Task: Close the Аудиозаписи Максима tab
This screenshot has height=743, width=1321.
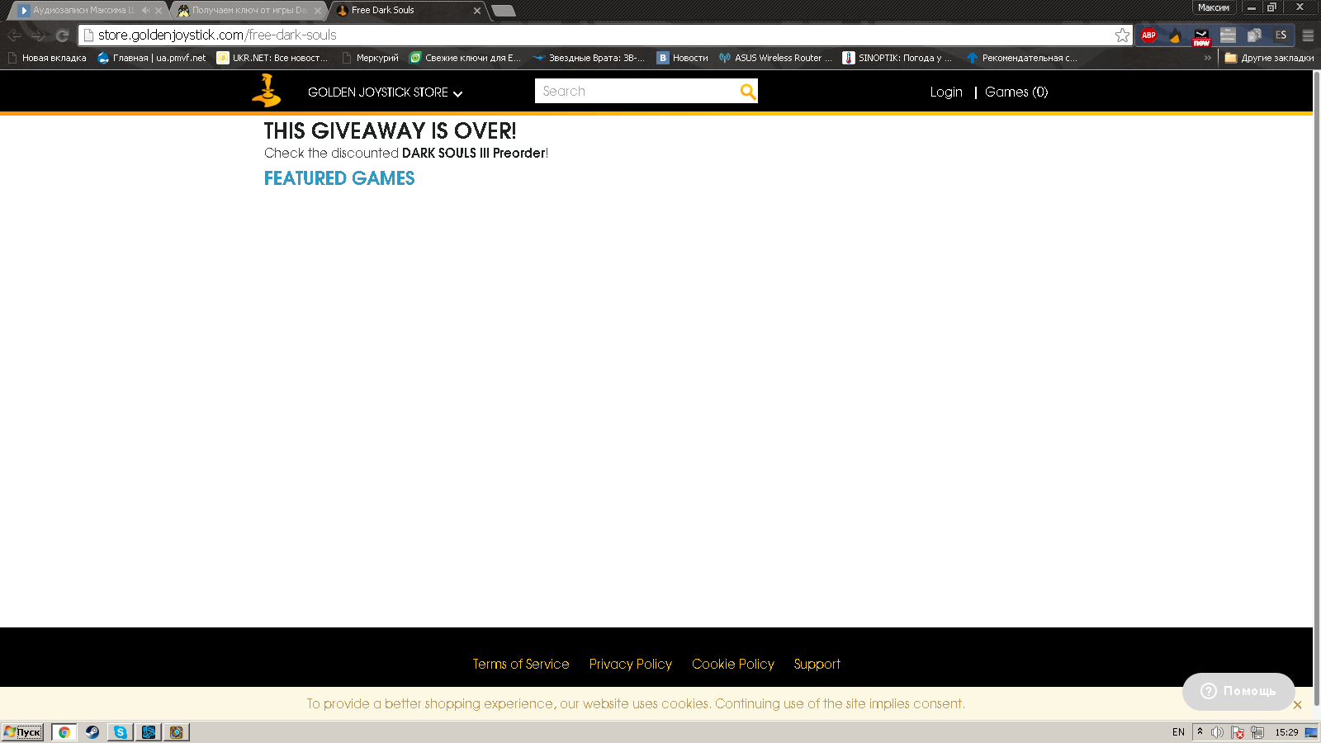Action: pyautogui.click(x=159, y=11)
